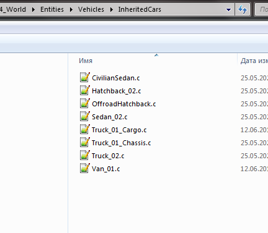Click the date of Truck_01_Chassis.c
Viewport: 268px width, 233px height.
[x=254, y=143]
